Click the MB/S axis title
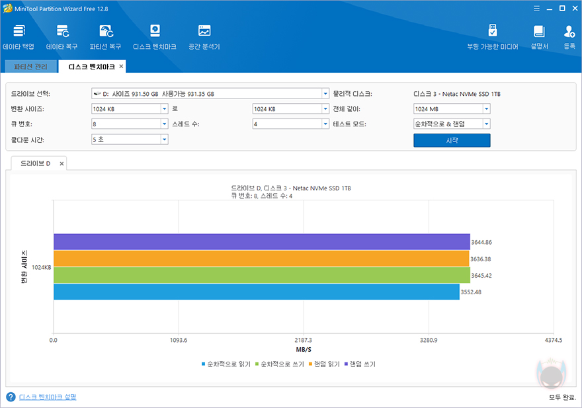Viewport: 582px width, 408px height. pos(304,350)
